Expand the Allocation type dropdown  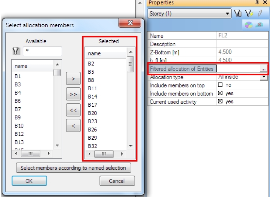pyautogui.click(x=264, y=77)
